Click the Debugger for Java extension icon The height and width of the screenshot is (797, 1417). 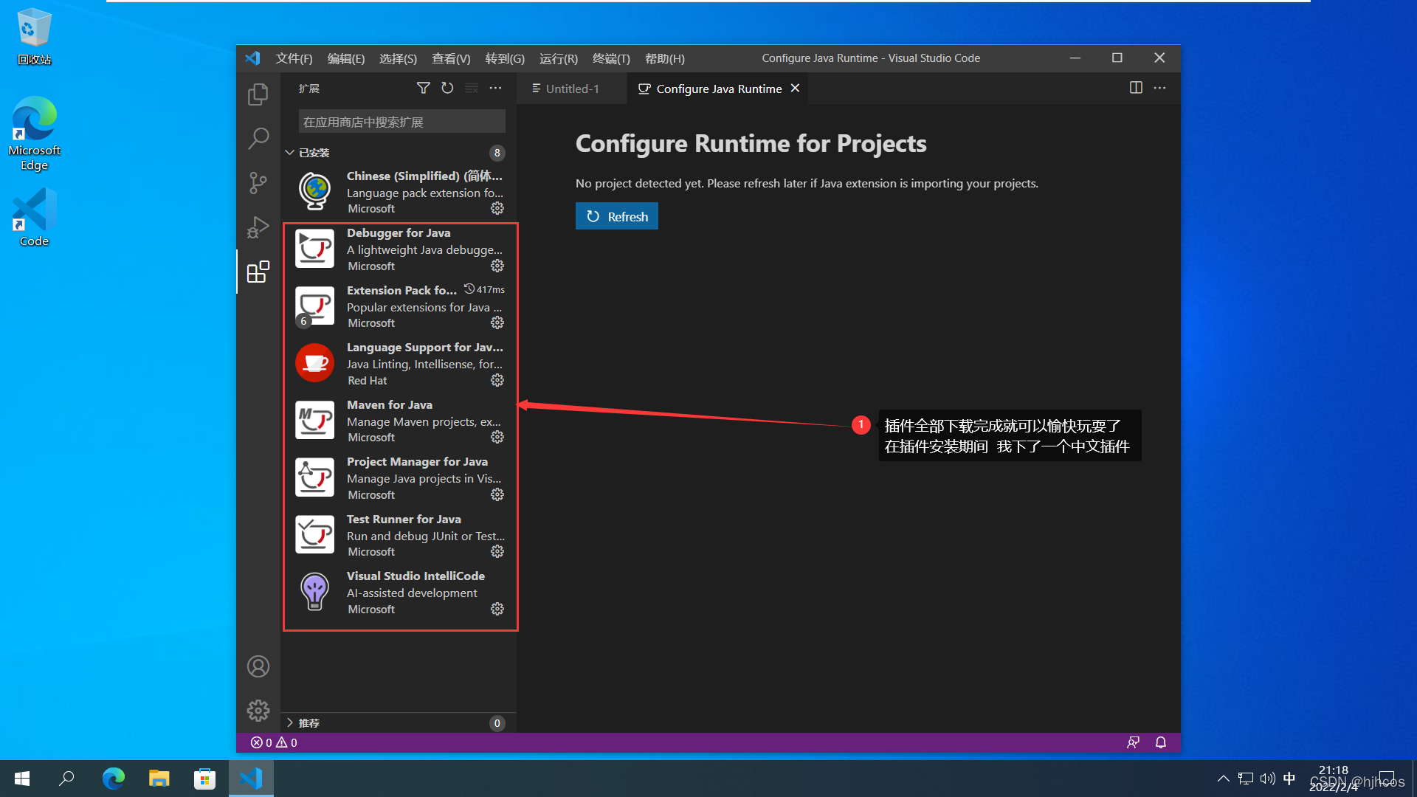point(314,248)
